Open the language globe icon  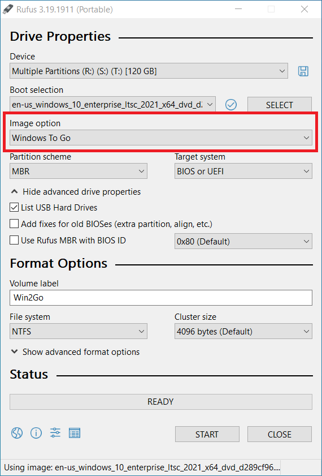[x=17, y=432]
